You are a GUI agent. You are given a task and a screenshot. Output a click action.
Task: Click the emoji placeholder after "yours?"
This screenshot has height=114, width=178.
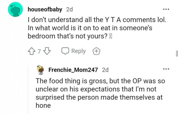[111, 36]
